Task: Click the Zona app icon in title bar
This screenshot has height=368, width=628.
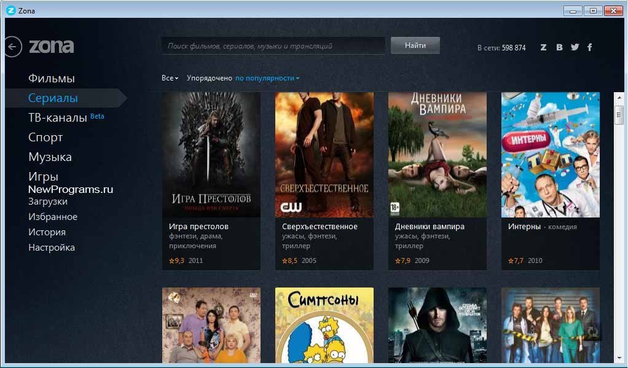Action: [10, 10]
